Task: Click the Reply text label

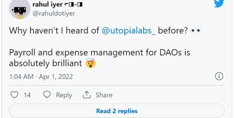Action: pyautogui.click(x=64, y=95)
